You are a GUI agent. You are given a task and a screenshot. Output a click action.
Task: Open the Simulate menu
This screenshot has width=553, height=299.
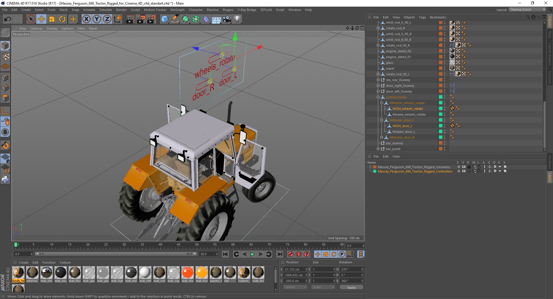tap(105, 10)
